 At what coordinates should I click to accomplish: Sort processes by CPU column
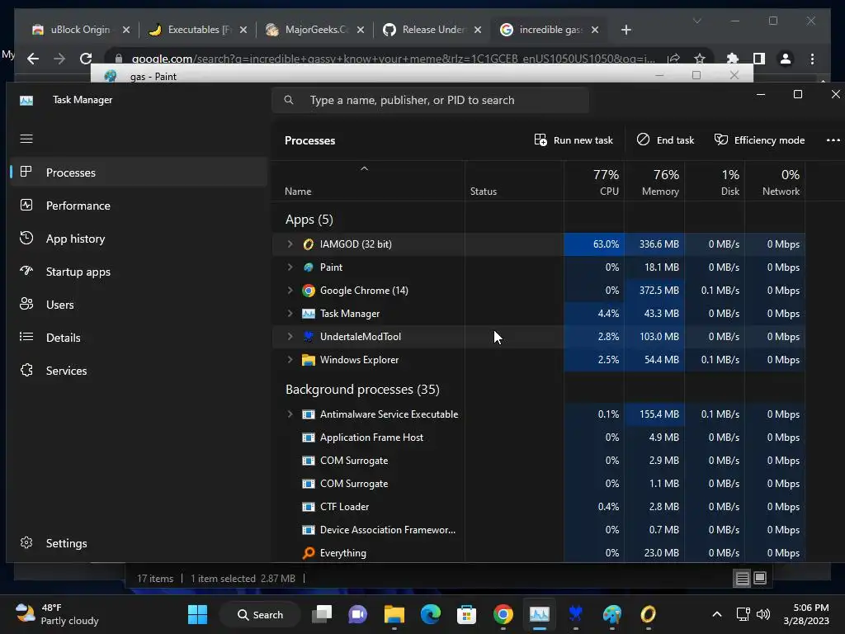pos(594,182)
